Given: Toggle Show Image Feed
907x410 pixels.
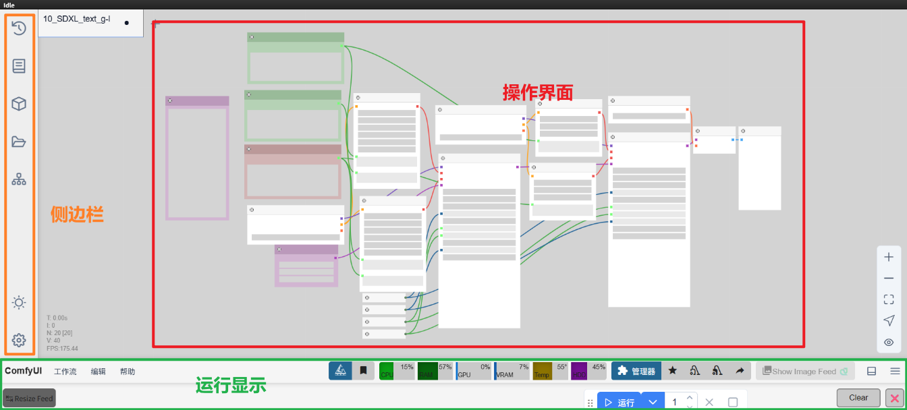Looking at the screenshot, I should [x=804, y=371].
